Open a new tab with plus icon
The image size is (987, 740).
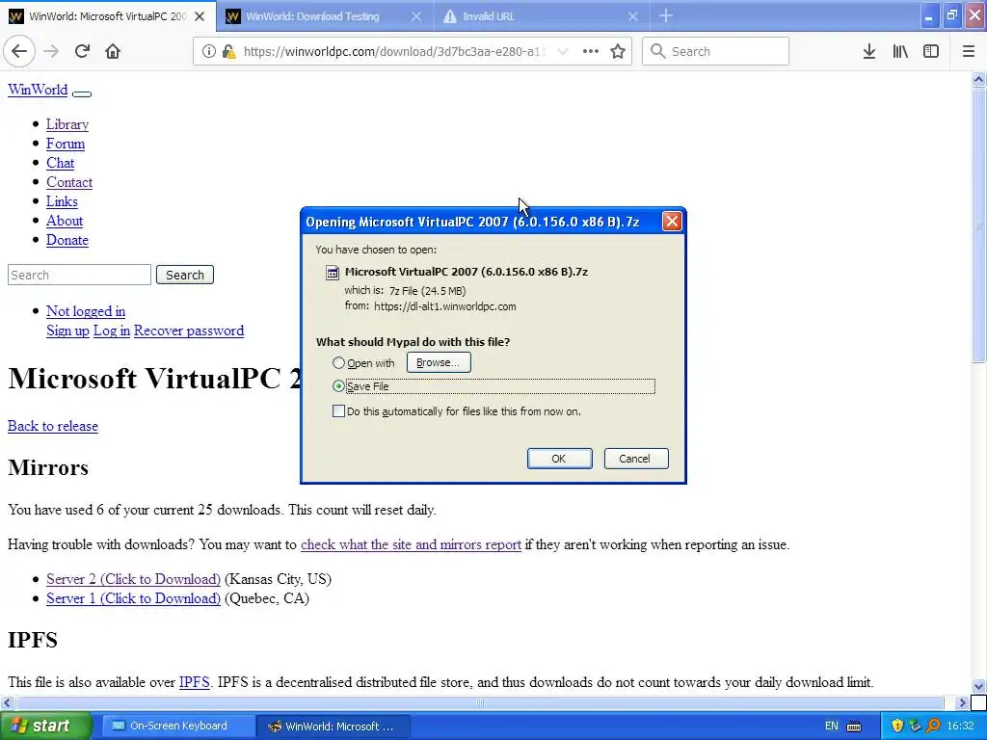(x=666, y=16)
